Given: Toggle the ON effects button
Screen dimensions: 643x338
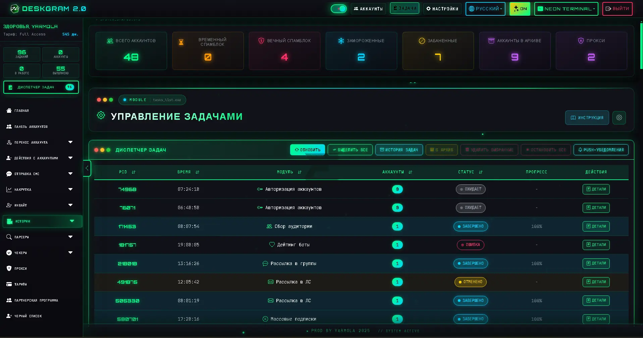Looking at the screenshot, I should coord(520,9).
